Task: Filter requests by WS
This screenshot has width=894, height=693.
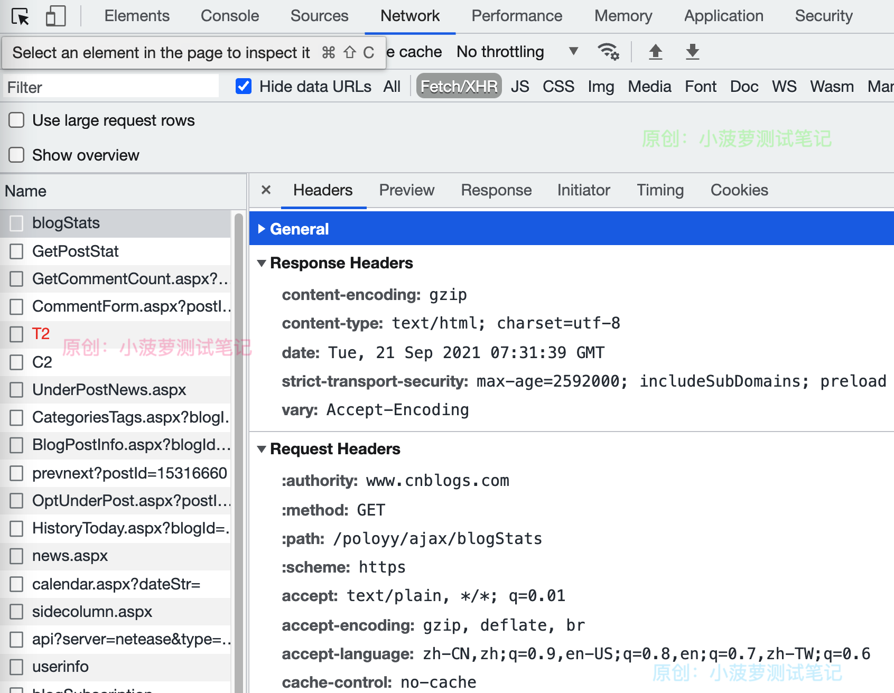Action: pyautogui.click(x=784, y=86)
